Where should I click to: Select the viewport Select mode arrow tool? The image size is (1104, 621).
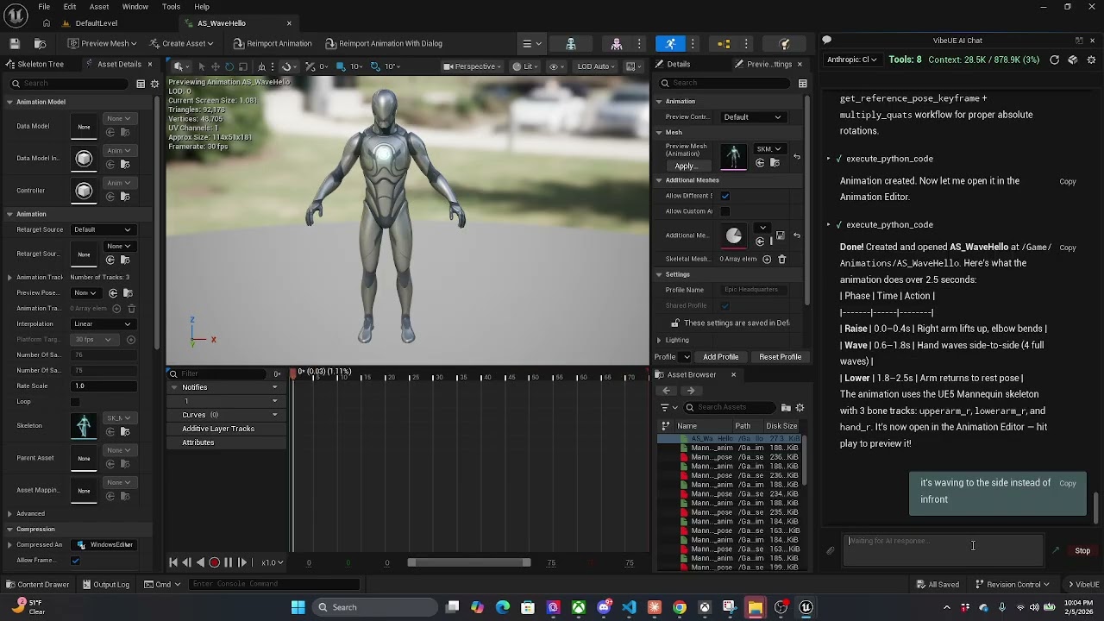[x=202, y=66]
